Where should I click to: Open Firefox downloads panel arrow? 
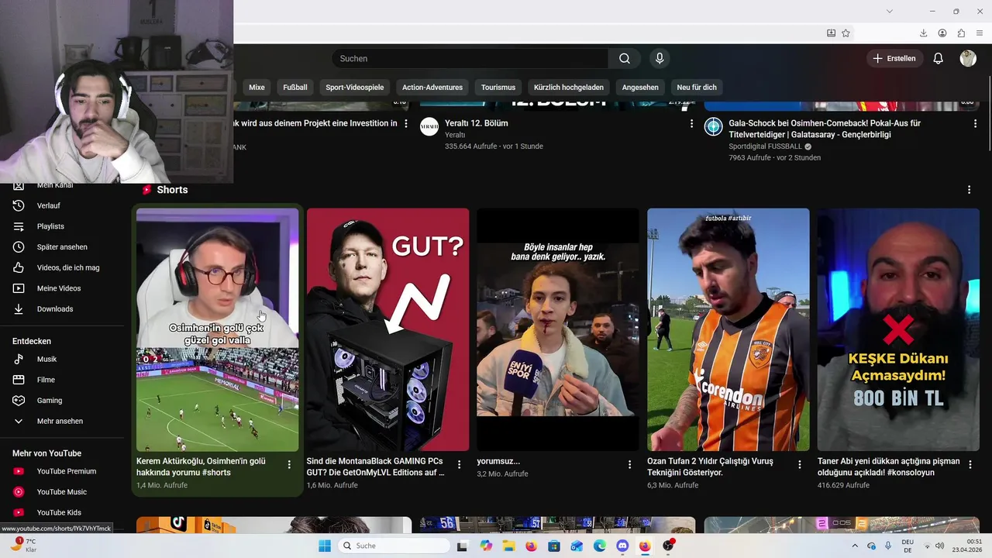pos(923,33)
